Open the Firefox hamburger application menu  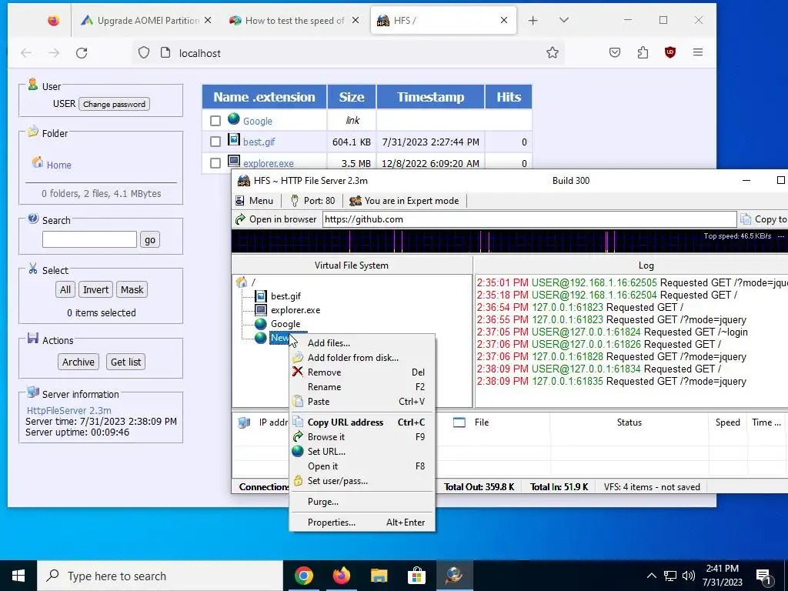tap(697, 52)
